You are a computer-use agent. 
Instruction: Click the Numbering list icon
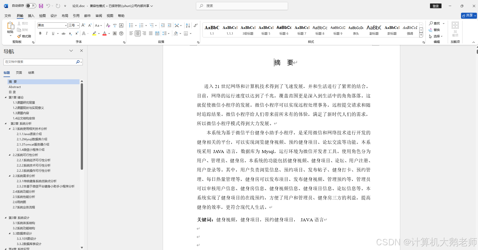[x=141, y=25]
